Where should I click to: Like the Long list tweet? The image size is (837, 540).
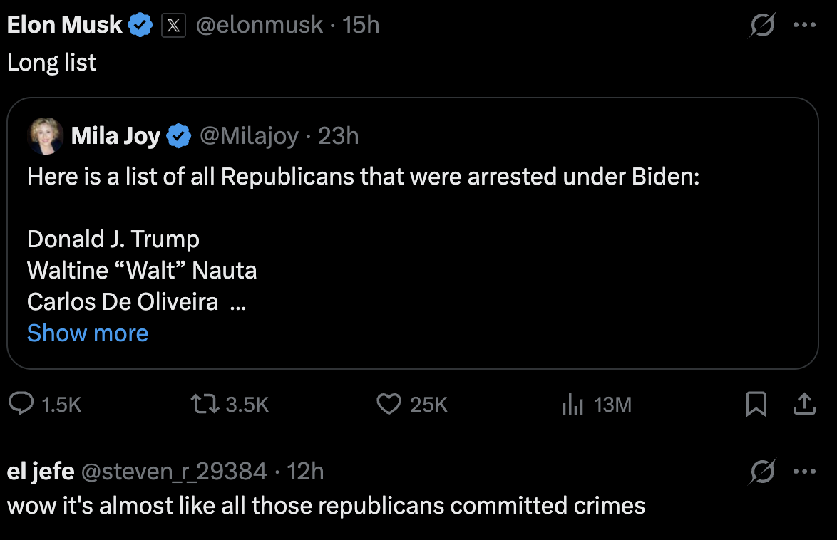[x=389, y=405]
